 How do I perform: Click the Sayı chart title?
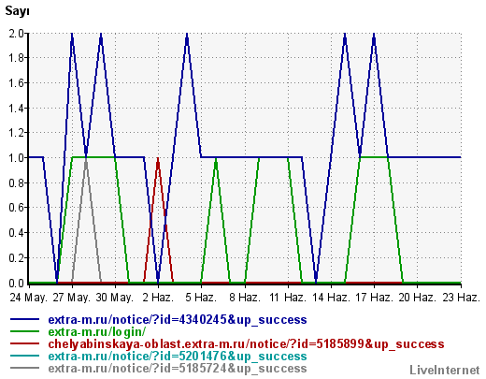tap(17, 11)
